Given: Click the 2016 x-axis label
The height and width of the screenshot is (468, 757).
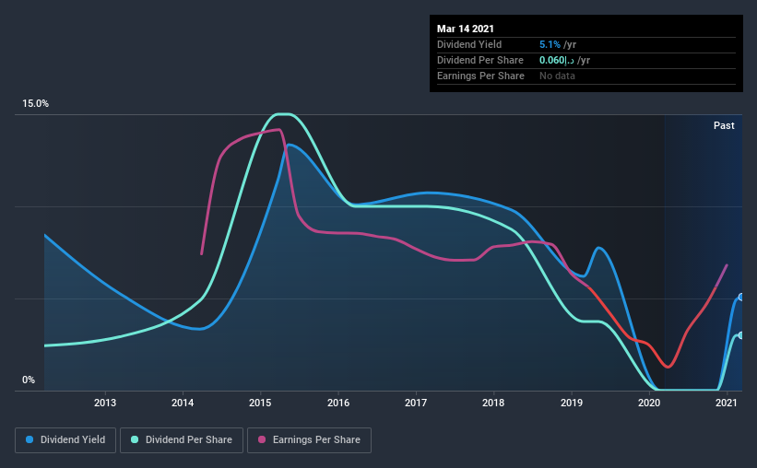Looking at the screenshot, I should pyautogui.click(x=338, y=403).
